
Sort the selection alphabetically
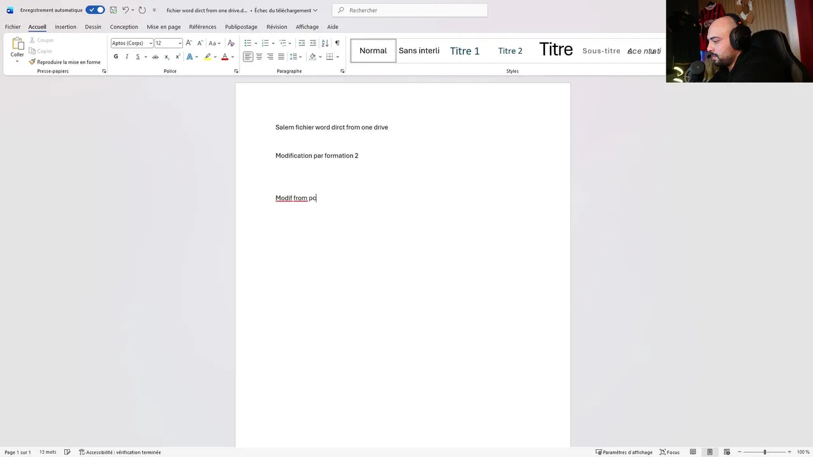[x=325, y=43]
